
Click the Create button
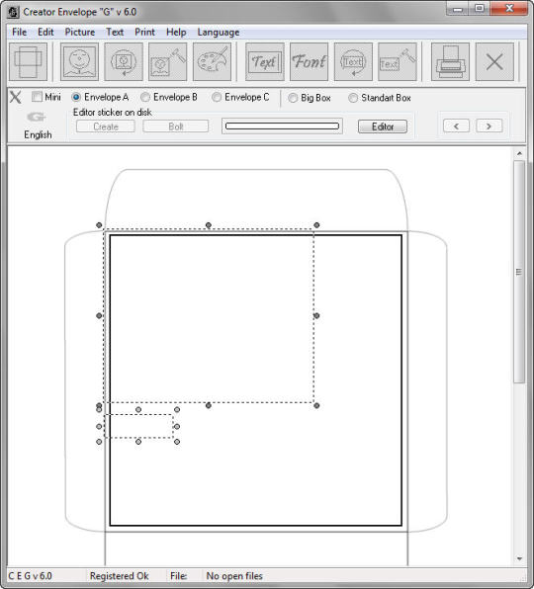pyautogui.click(x=106, y=126)
